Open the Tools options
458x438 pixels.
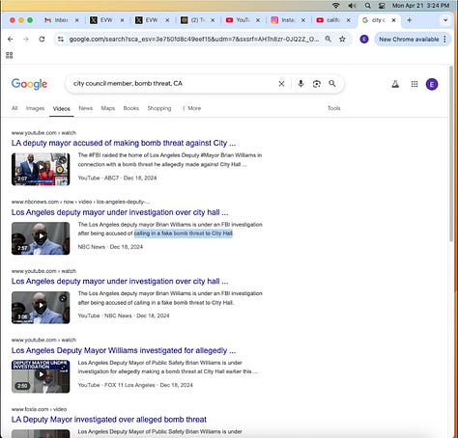click(334, 108)
